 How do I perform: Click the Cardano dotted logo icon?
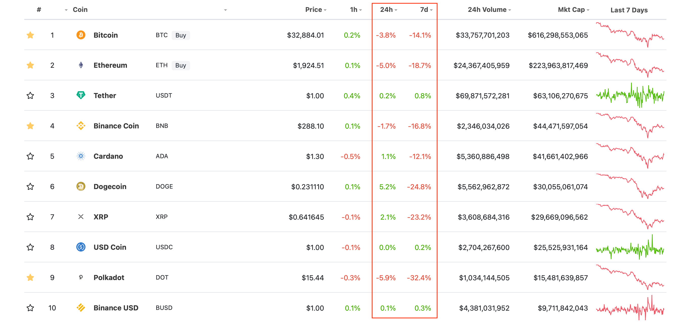81,156
